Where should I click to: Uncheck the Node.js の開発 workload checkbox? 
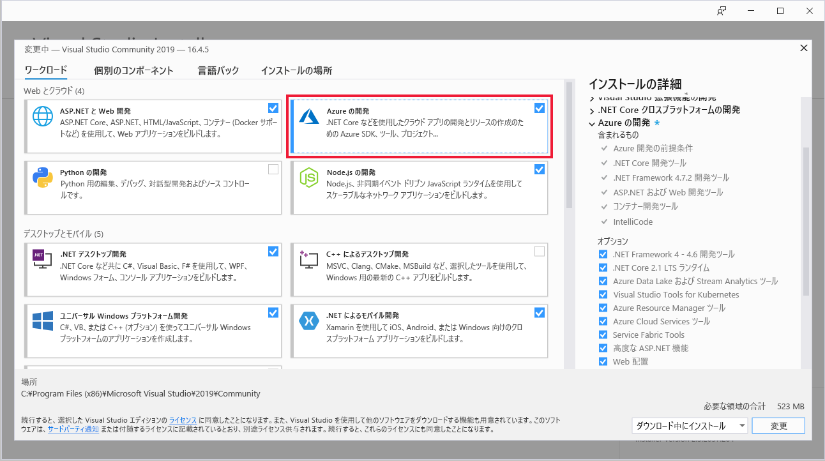click(540, 169)
